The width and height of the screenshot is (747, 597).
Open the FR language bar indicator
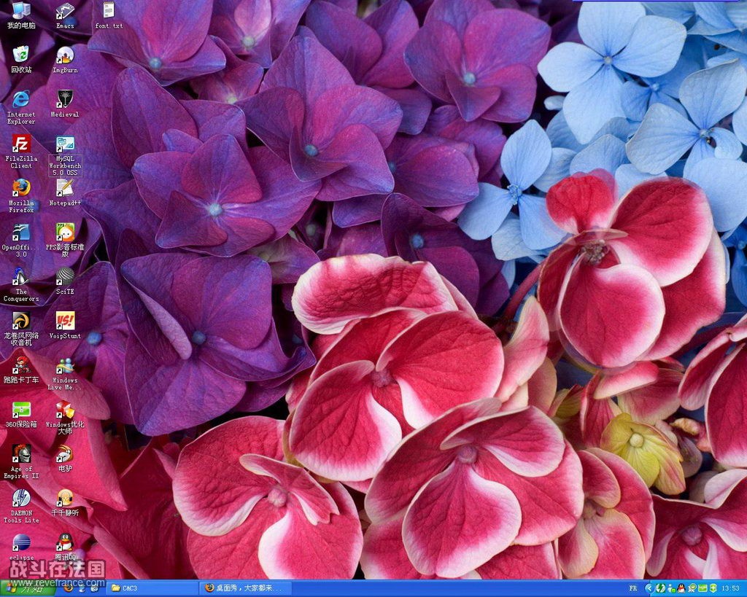pos(633,588)
